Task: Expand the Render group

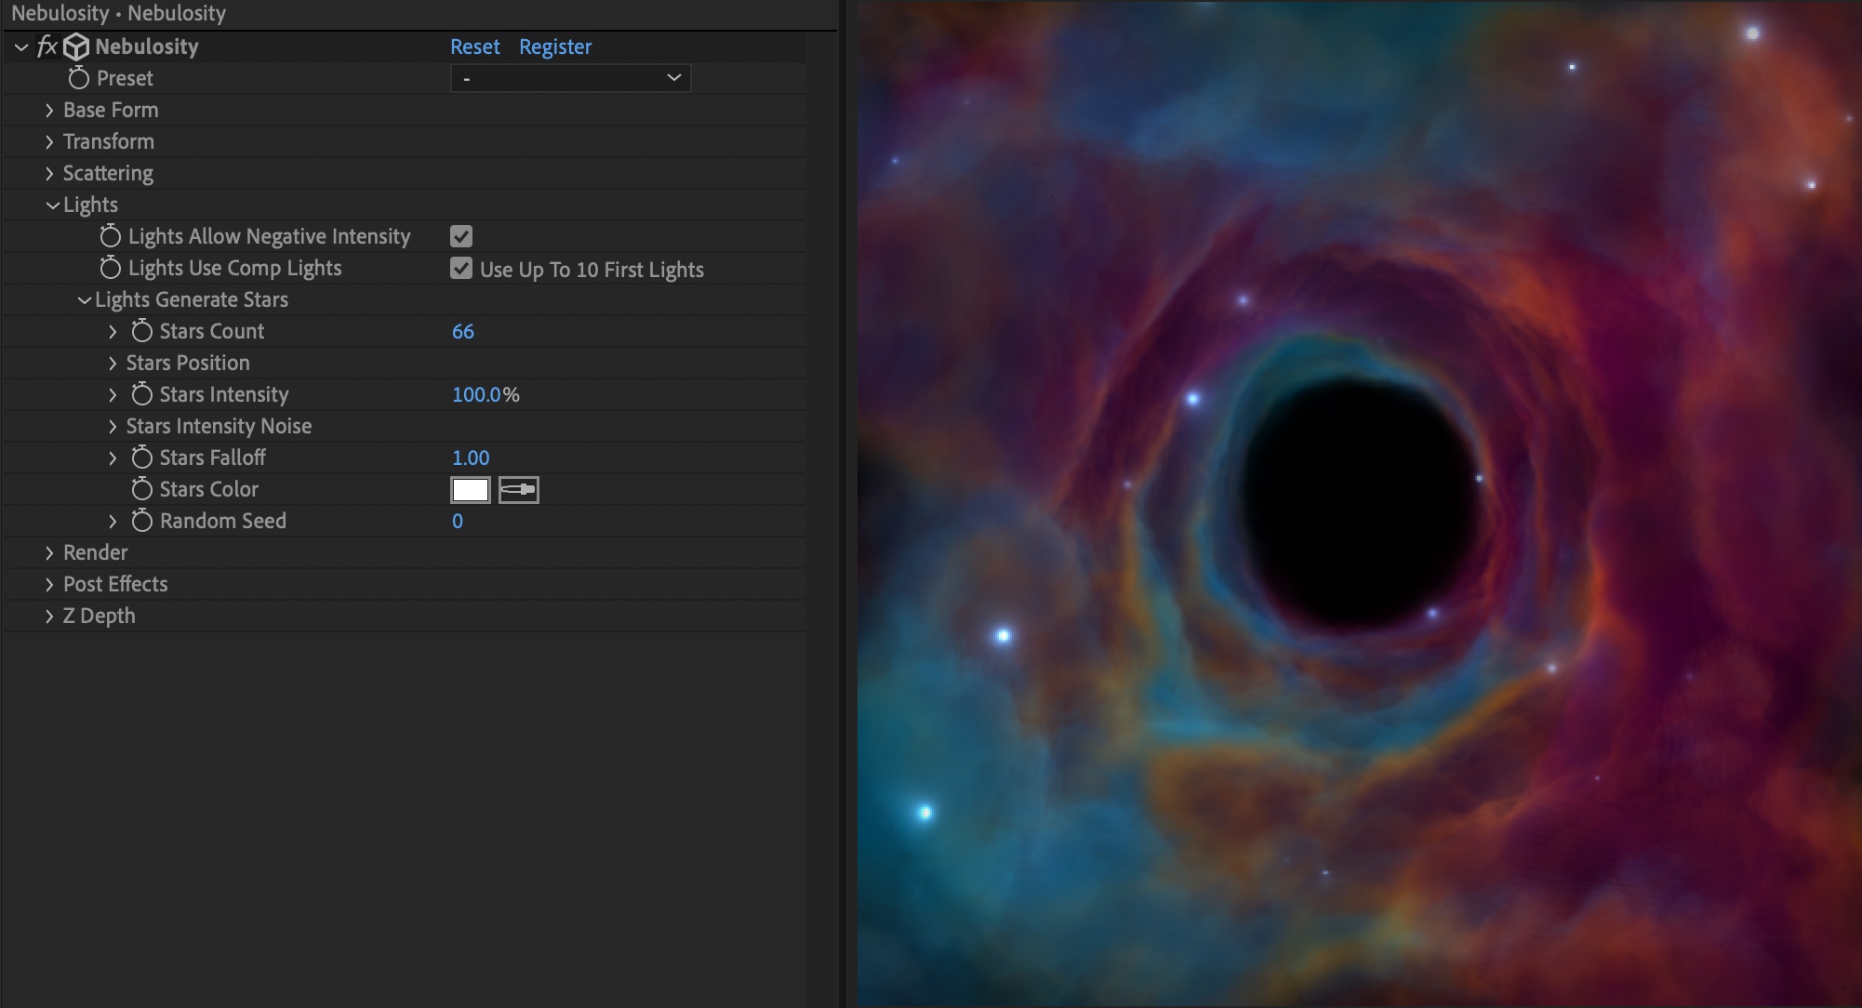Action: coord(49,552)
